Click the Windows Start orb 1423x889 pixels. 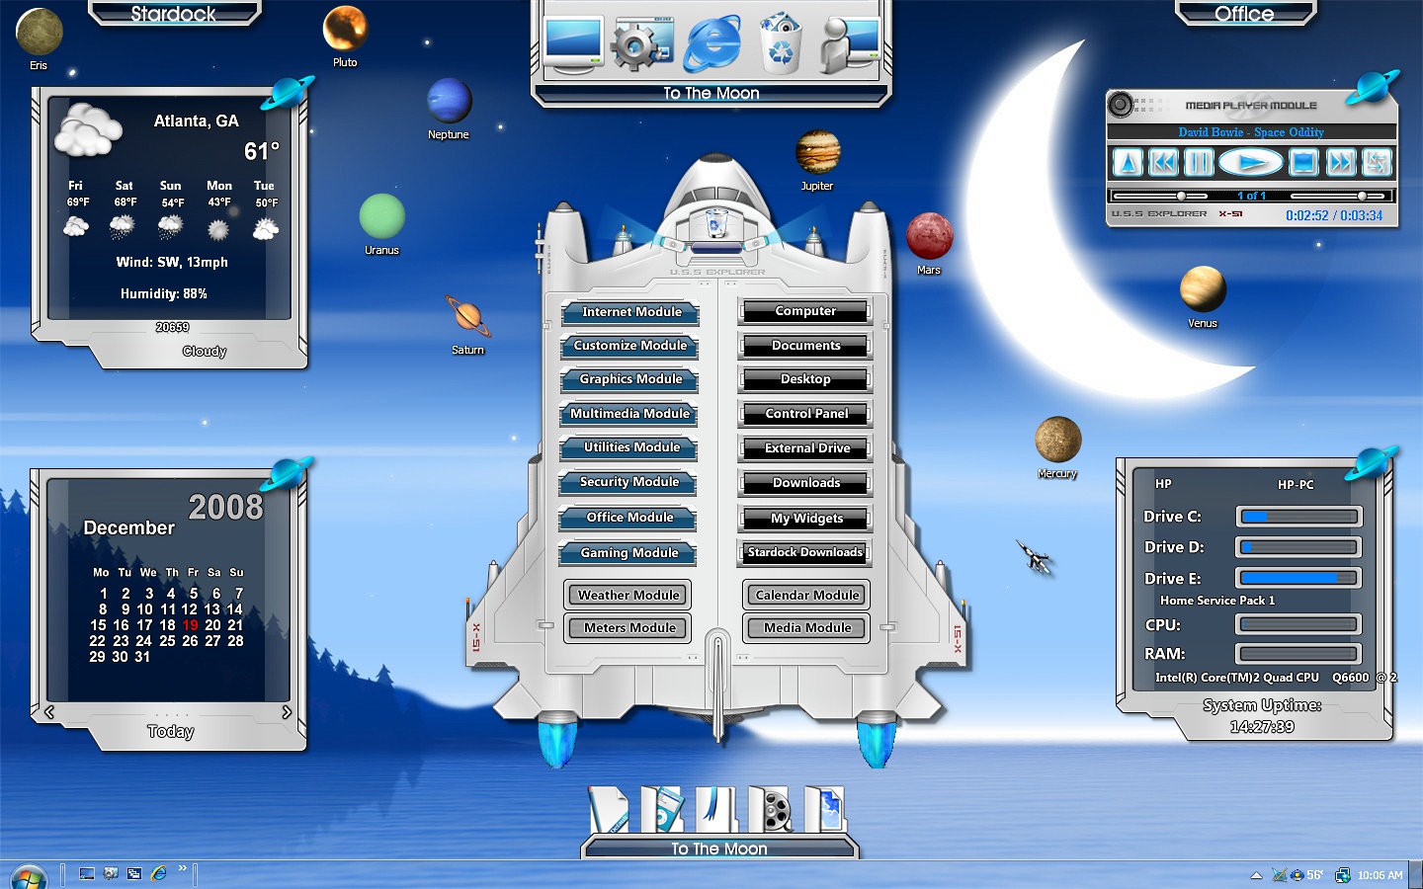[29, 876]
